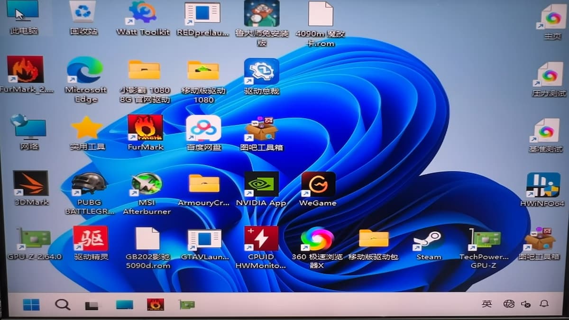This screenshot has width=569, height=320.
Task: Open 百度网盘 shortcut
Action: [x=203, y=133]
